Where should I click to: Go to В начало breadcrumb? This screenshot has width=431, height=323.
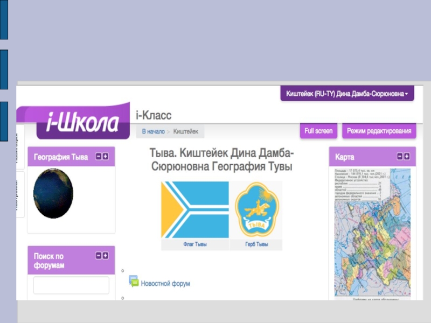[x=153, y=131]
